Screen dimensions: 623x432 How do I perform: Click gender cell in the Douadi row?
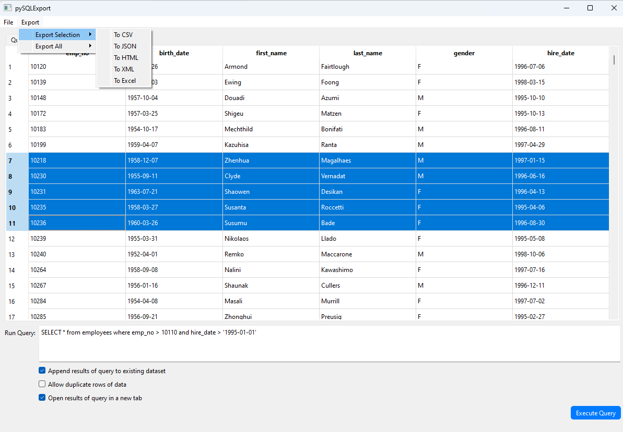pos(464,98)
